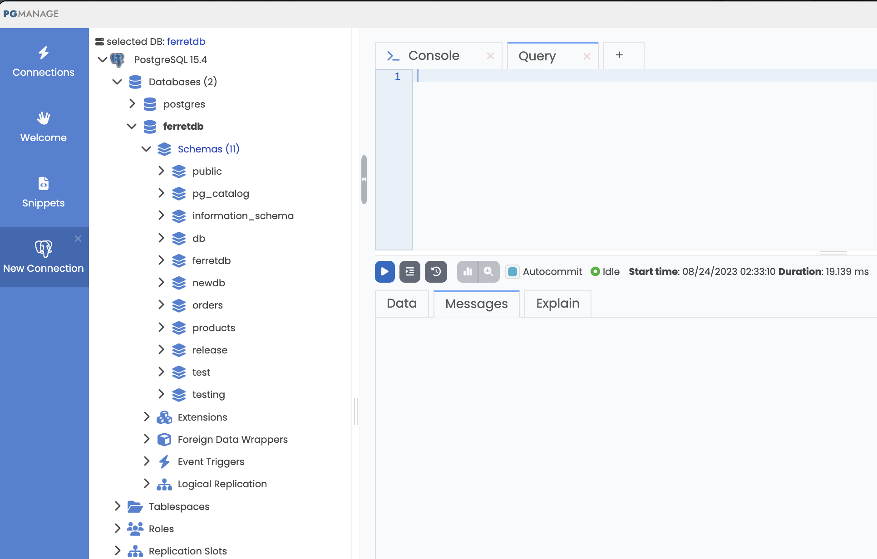Open the command history
The height and width of the screenshot is (559, 877).
[435, 271]
